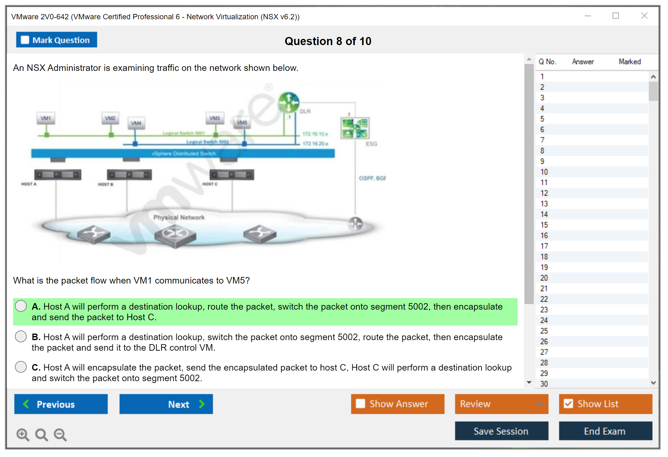Click the zoom out magnifier icon
668x457 pixels.
click(60, 434)
